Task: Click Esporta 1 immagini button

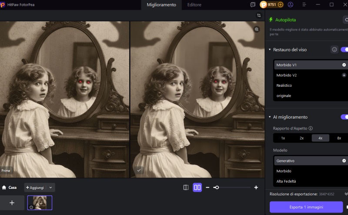Action: 306,207
